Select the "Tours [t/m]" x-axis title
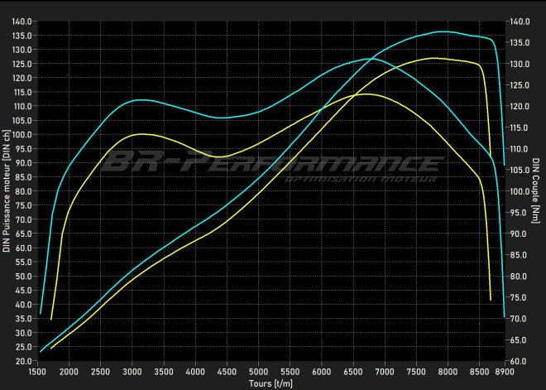 (272, 384)
